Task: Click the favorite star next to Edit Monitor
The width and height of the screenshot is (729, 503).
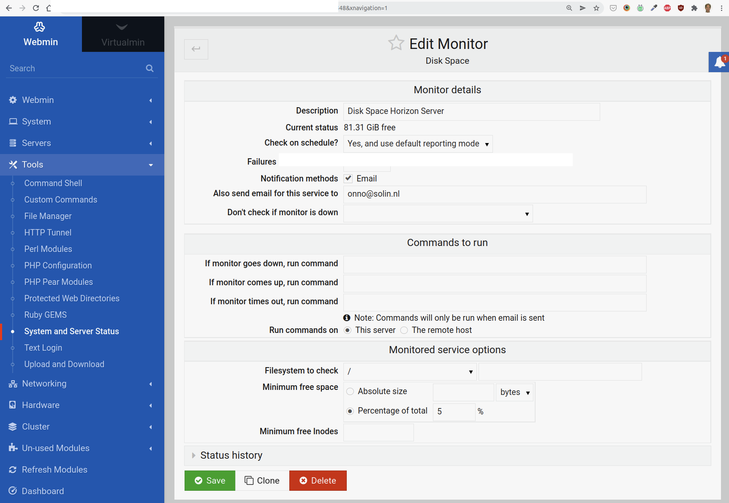Action: tap(396, 43)
